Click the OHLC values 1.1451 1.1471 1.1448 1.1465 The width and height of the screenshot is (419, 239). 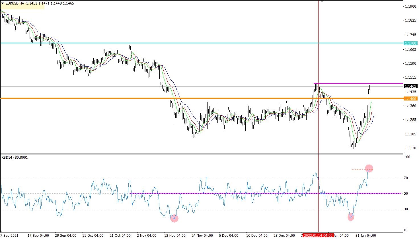coord(50,3)
